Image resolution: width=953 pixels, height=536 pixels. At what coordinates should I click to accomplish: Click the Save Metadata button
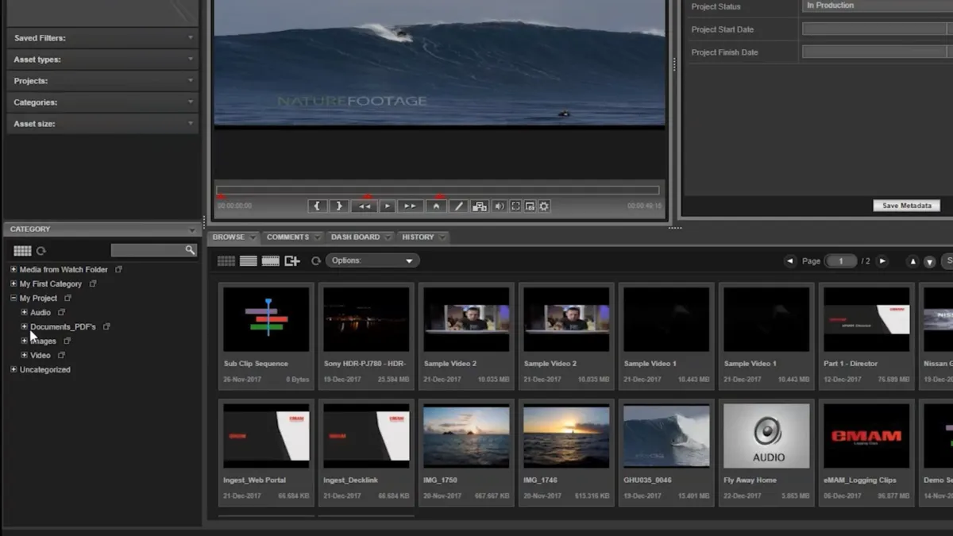coord(906,206)
